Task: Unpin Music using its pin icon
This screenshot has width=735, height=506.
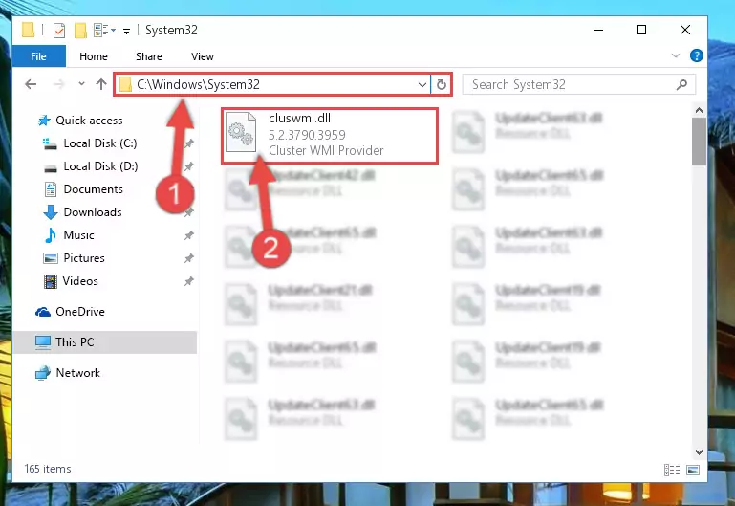Action: 188,235
